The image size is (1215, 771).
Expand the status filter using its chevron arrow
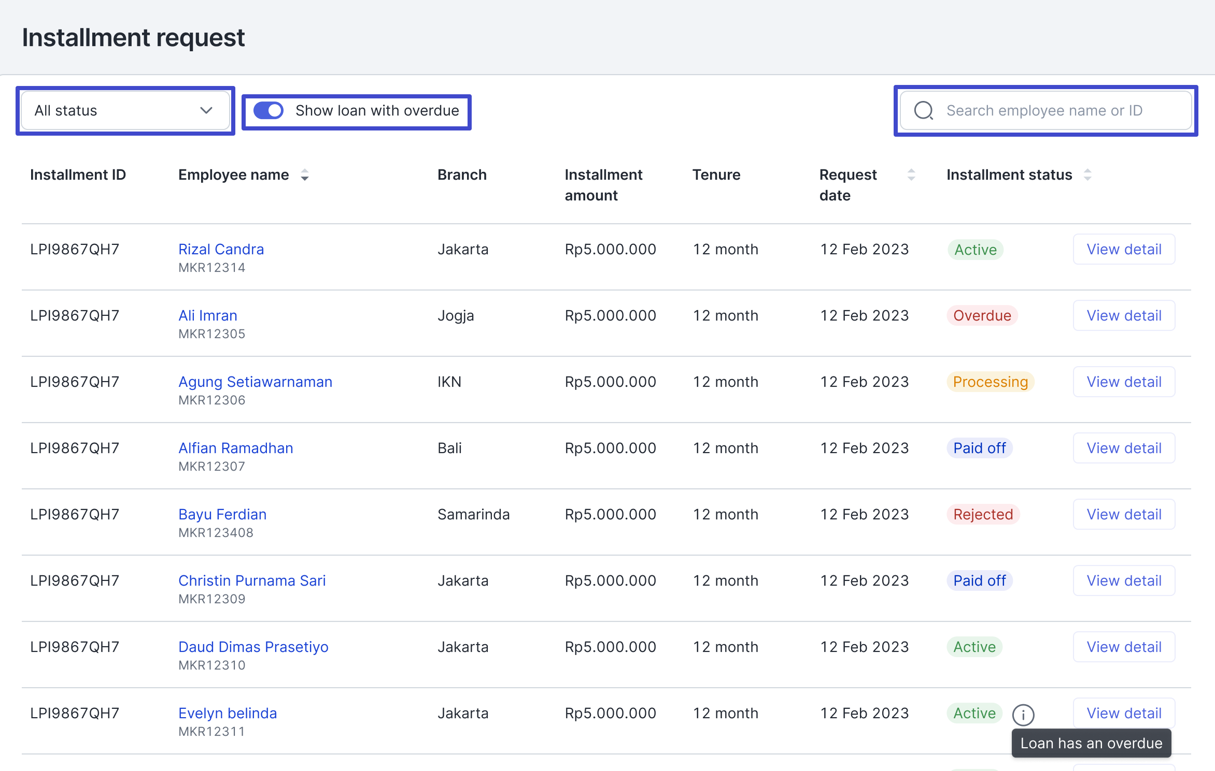pos(206,110)
